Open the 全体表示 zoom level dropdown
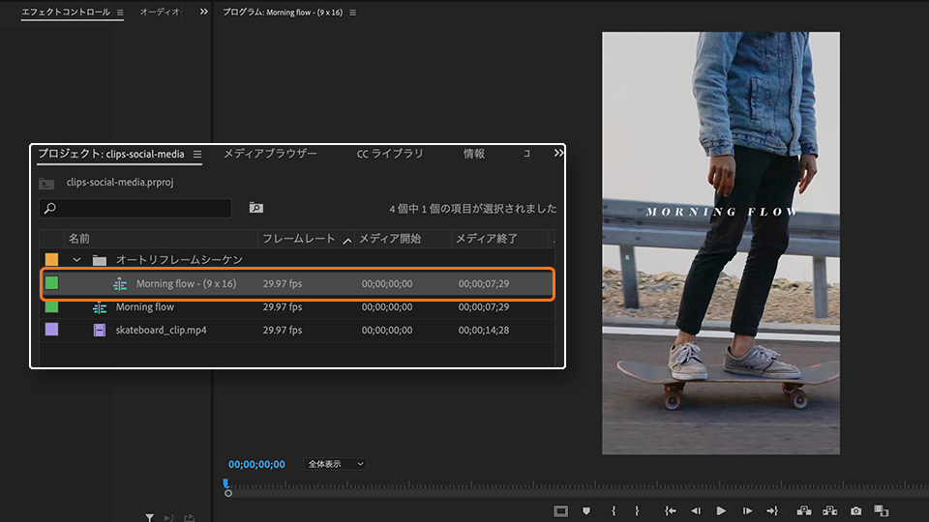Viewport: 929px width, 522px height. click(335, 464)
